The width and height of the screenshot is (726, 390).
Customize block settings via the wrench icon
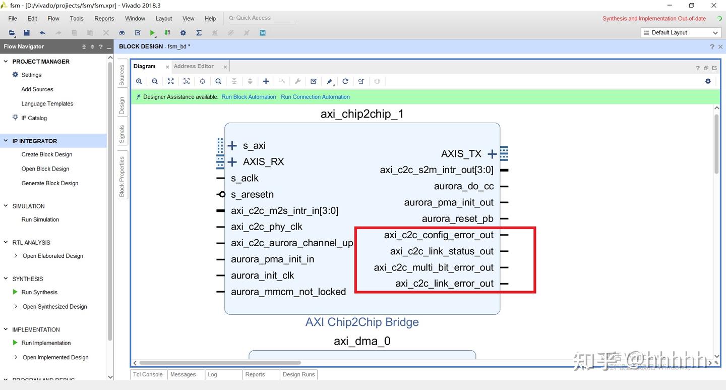pos(297,81)
